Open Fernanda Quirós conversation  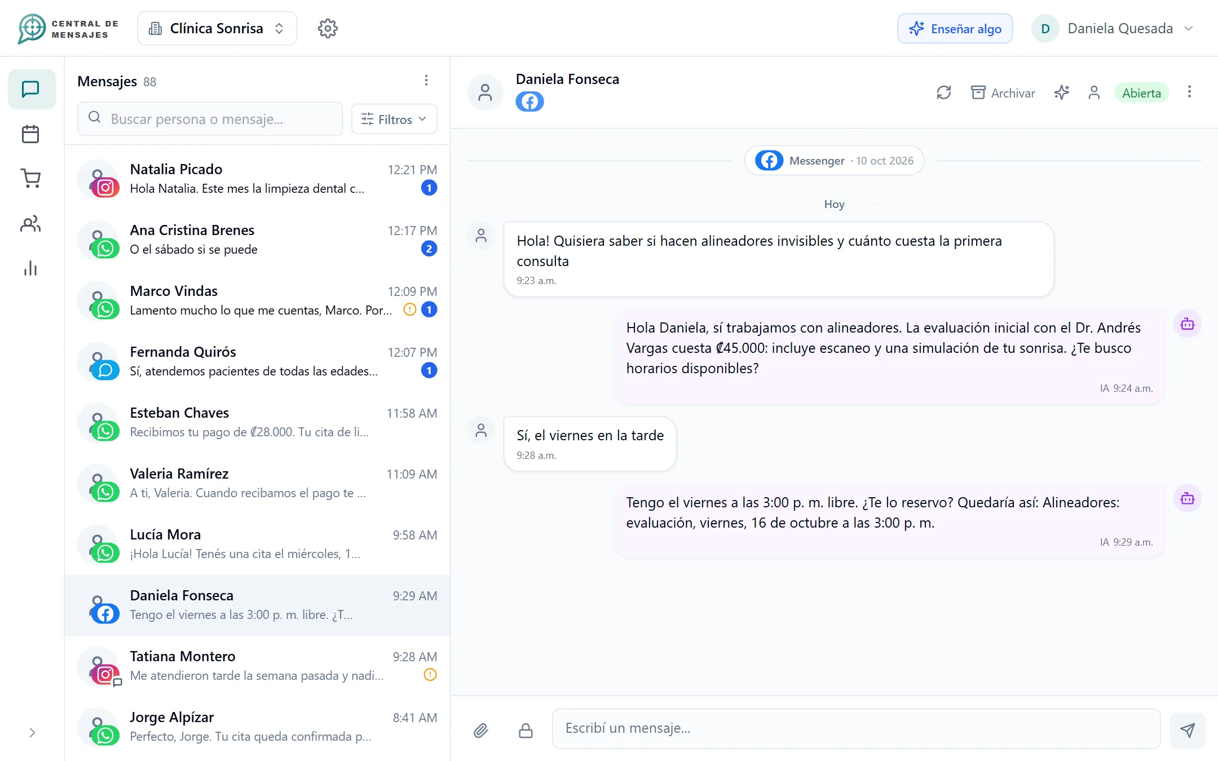[x=257, y=361]
